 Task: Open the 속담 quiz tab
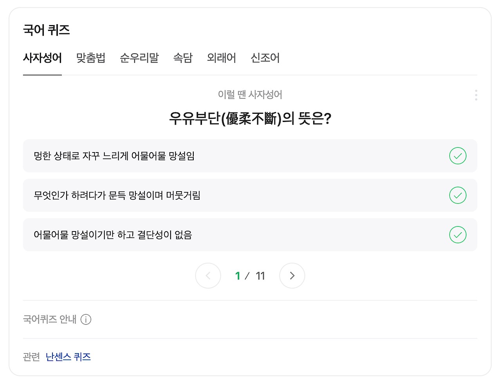point(182,58)
